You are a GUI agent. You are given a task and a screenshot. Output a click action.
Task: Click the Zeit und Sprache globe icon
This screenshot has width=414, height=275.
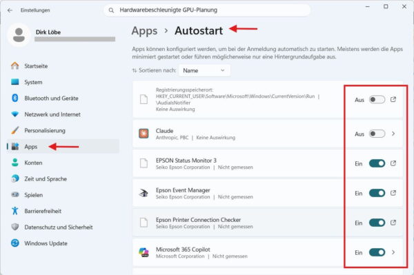[x=15, y=179]
